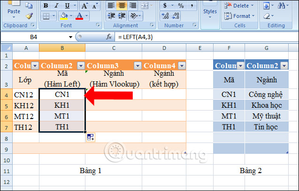Apply yellow Fill Color bucket
Viewport: 299px width, 191px height.
pyautogui.click(x=64, y=16)
